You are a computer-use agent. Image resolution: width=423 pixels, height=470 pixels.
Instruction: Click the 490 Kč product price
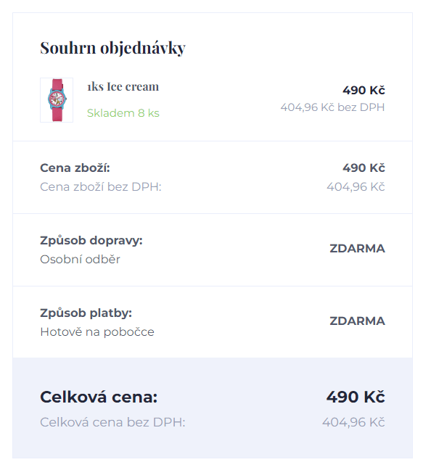364,90
